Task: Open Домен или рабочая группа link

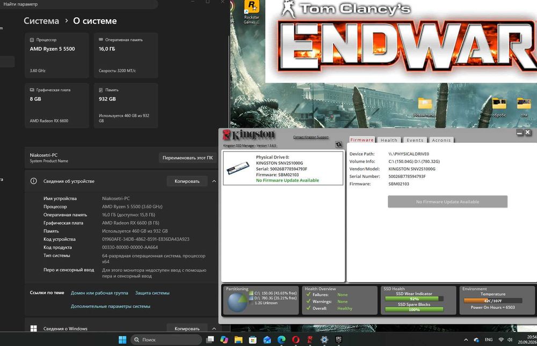Action: click(x=99, y=293)
